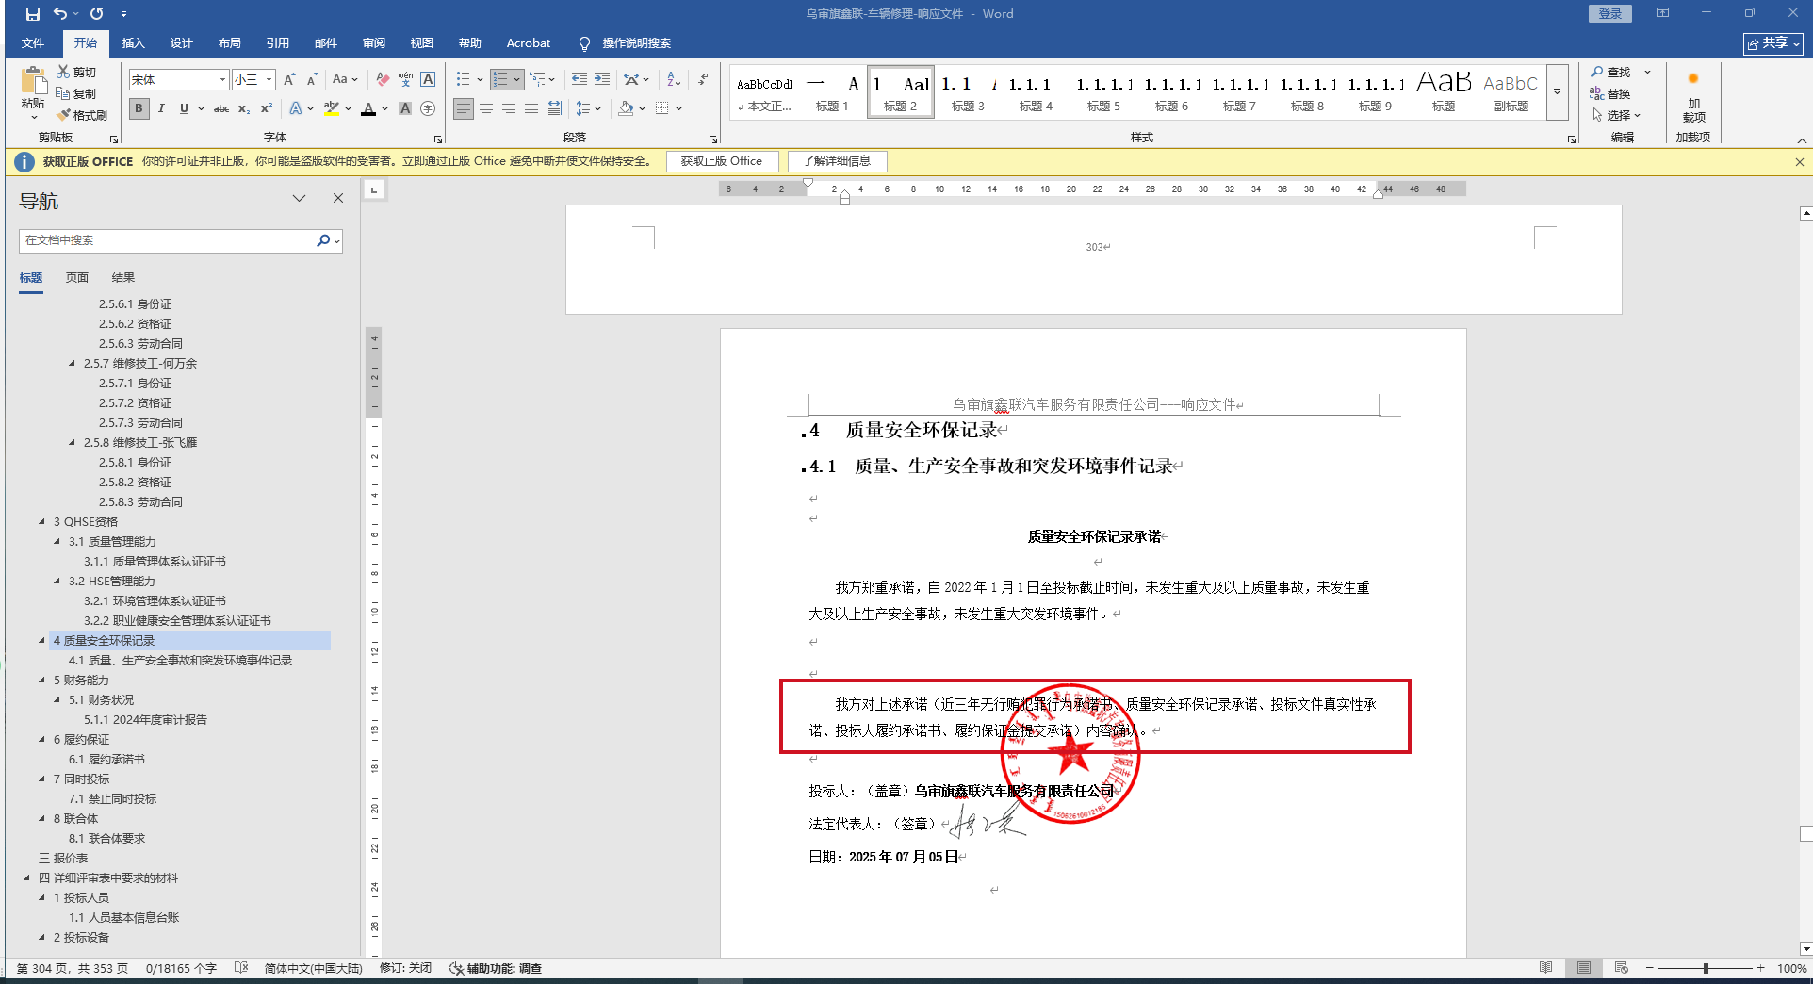This screenshot has width=1813, height=984.
Task: Open the Add-ins (加载项) button
Action: tap(1693, 97)
